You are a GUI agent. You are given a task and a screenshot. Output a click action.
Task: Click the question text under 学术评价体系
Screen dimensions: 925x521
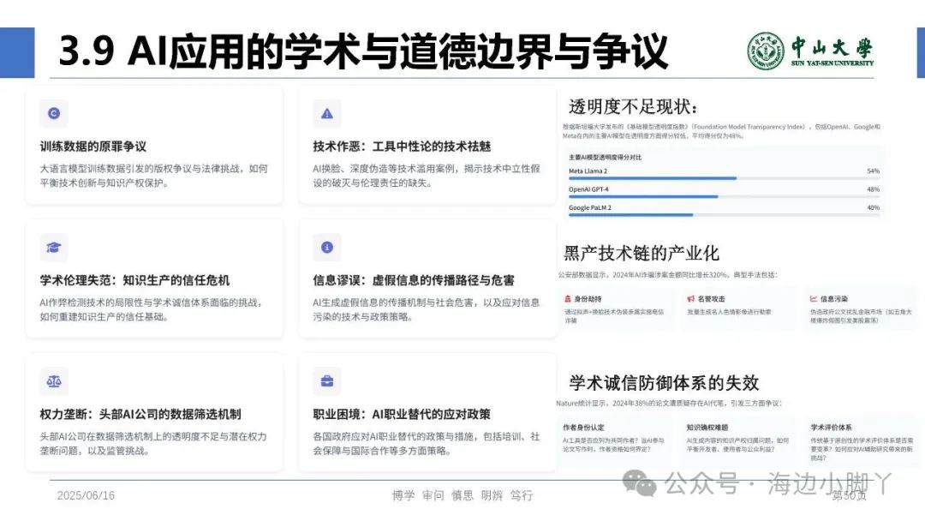pyautogui.click(x=862, y=449)
